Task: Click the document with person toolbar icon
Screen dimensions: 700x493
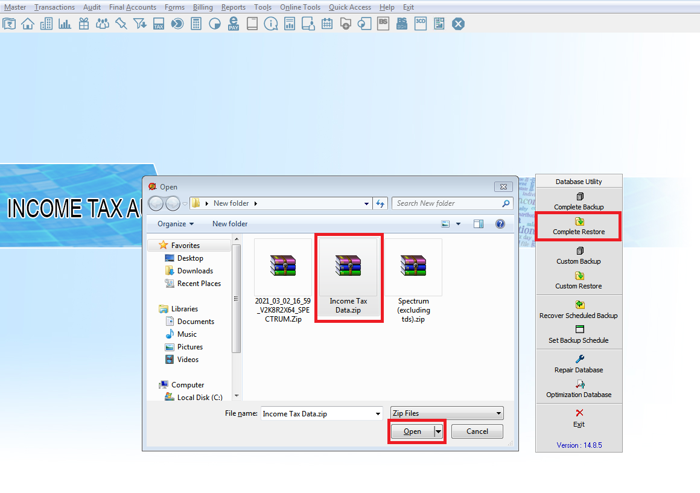Action: click(308, 24)
